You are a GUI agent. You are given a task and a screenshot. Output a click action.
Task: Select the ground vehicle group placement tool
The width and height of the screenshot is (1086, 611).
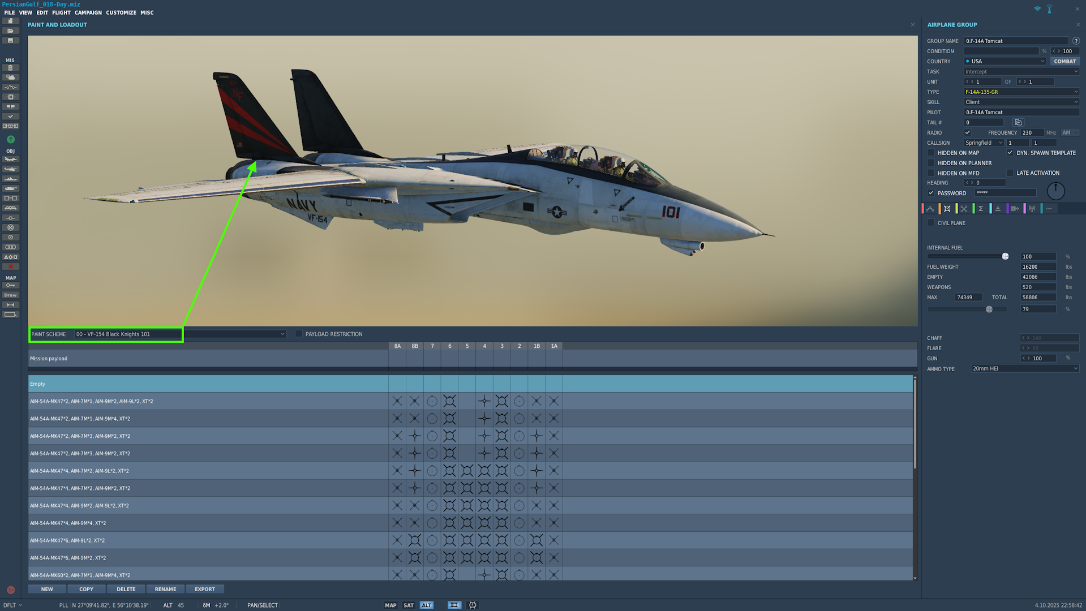click(x=10, y=188)
